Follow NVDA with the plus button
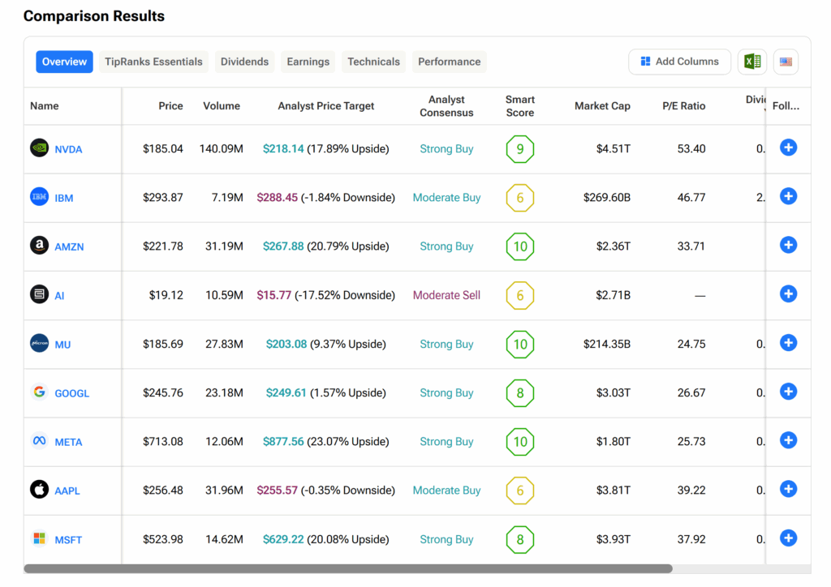831x587 pixels. click(x=788, y=148)
